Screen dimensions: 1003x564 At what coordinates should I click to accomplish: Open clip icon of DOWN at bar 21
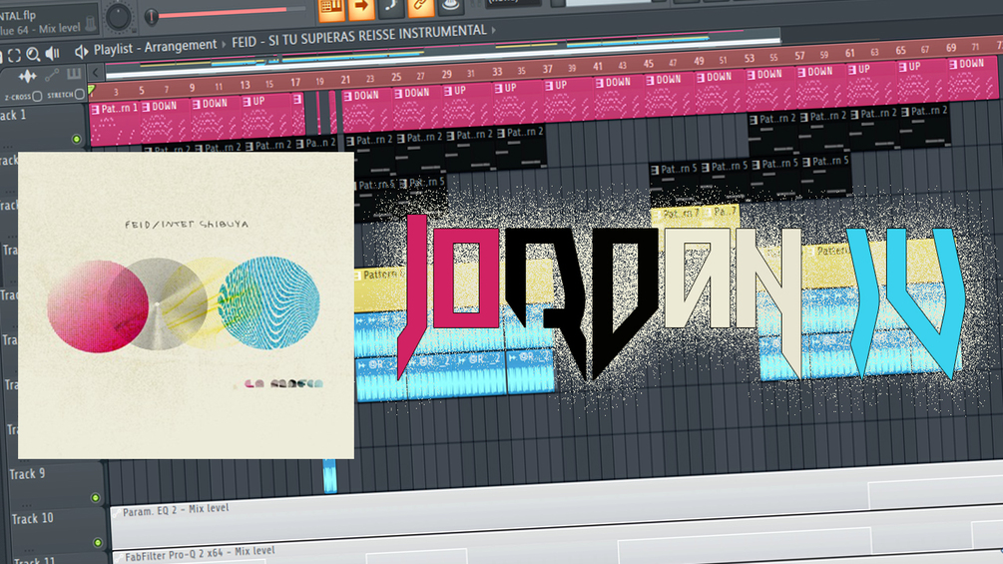coord(347,97)
